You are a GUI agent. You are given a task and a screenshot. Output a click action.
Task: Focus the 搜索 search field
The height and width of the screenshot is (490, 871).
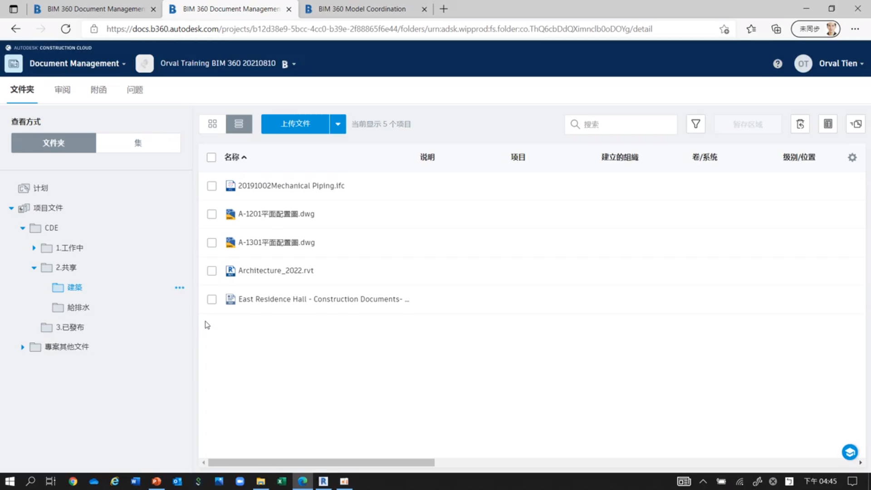(x=621, y=124)
